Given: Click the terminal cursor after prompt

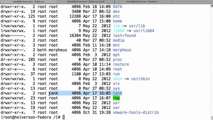Looking at the screenshot, I should (x=64, y=117).
